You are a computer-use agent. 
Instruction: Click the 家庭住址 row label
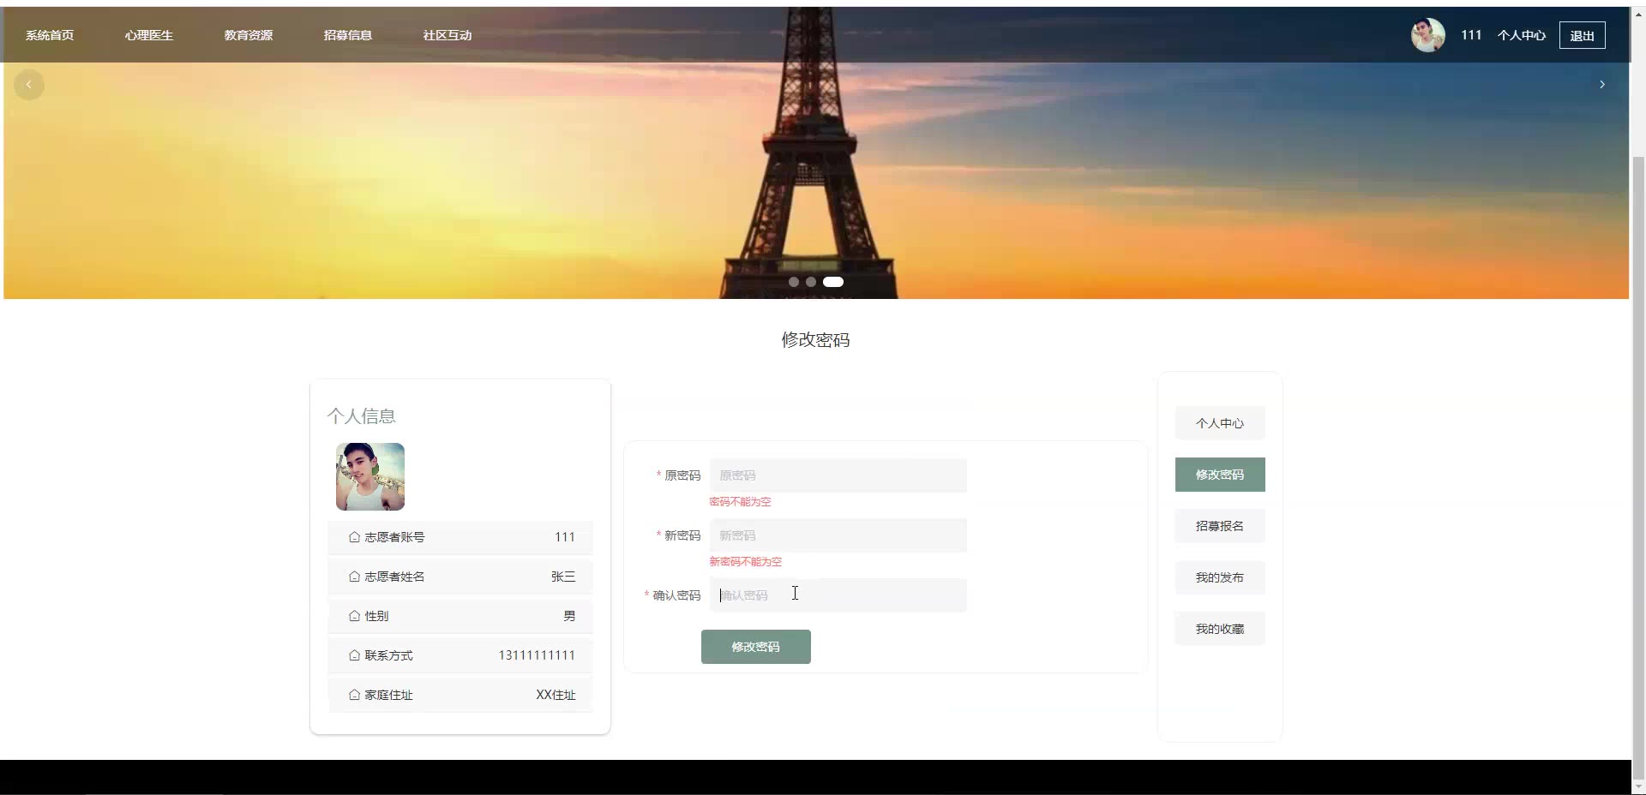(x=388, y=695)
